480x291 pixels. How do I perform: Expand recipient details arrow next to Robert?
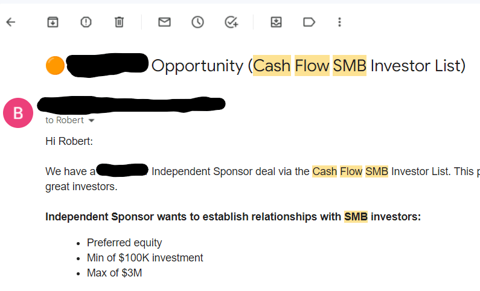pyautogui.click(x=91, y=121)
